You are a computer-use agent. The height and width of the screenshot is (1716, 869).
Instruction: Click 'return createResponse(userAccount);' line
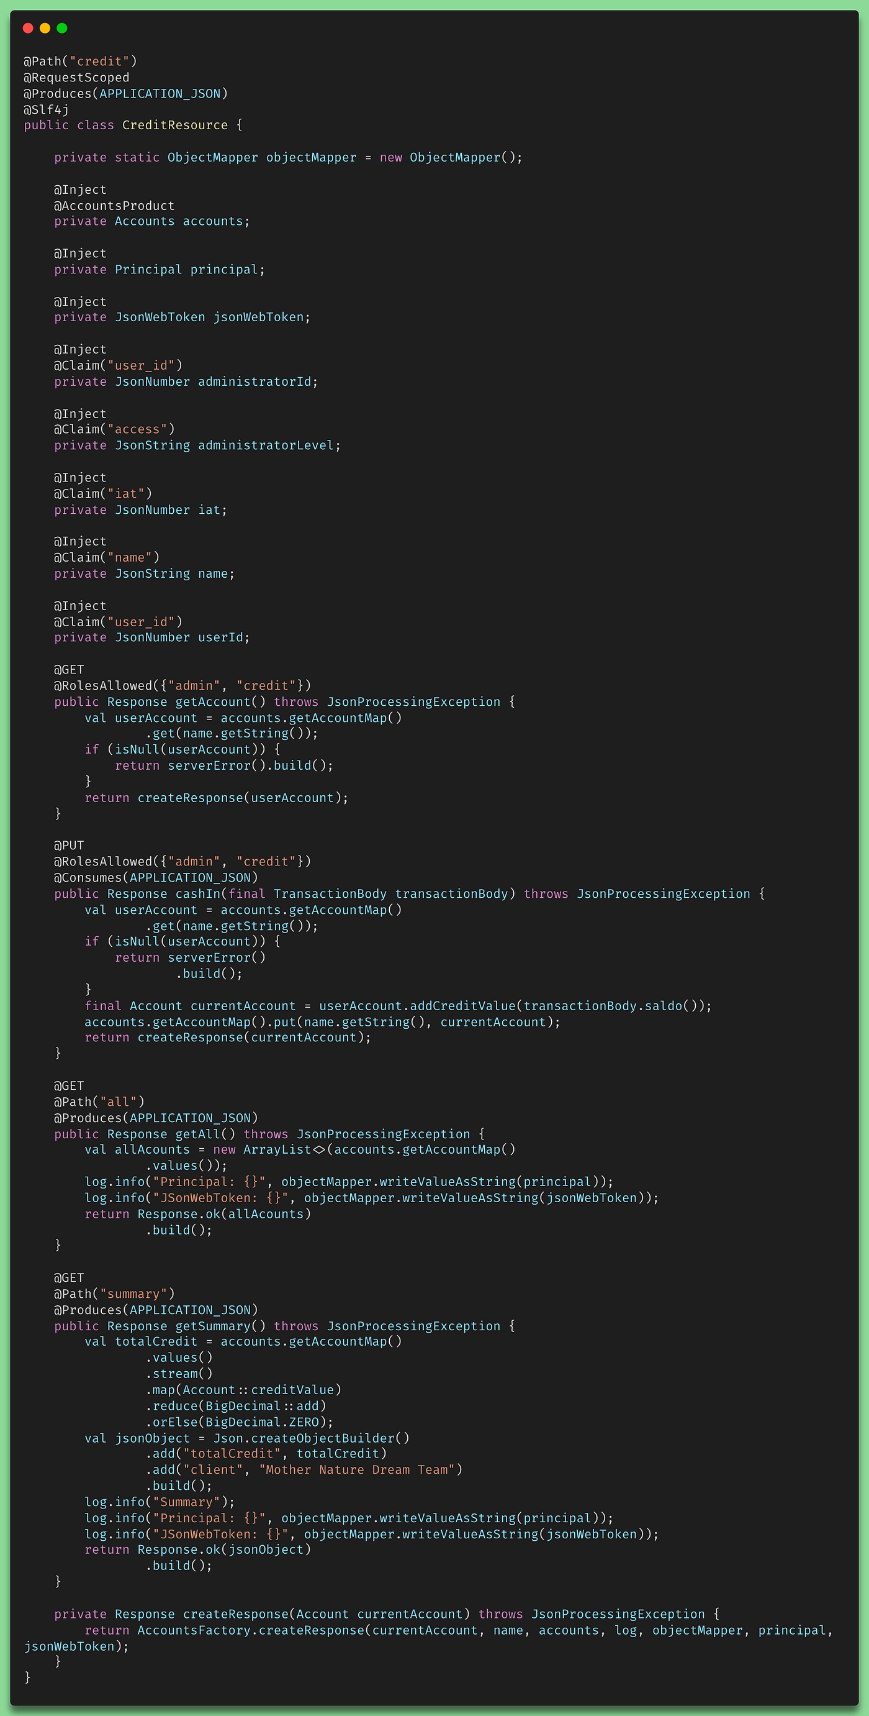coord(216,798)
